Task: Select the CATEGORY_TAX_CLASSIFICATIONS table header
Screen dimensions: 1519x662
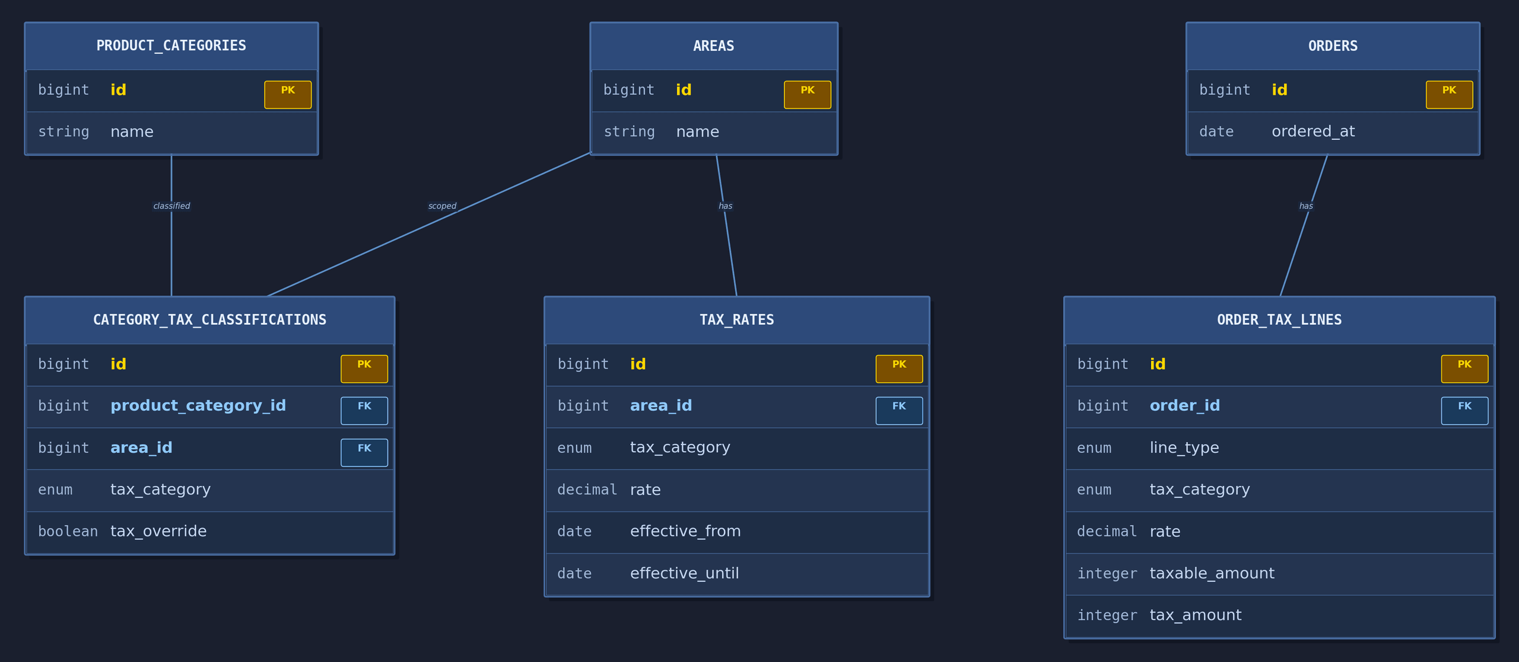Action: point(209,320)
